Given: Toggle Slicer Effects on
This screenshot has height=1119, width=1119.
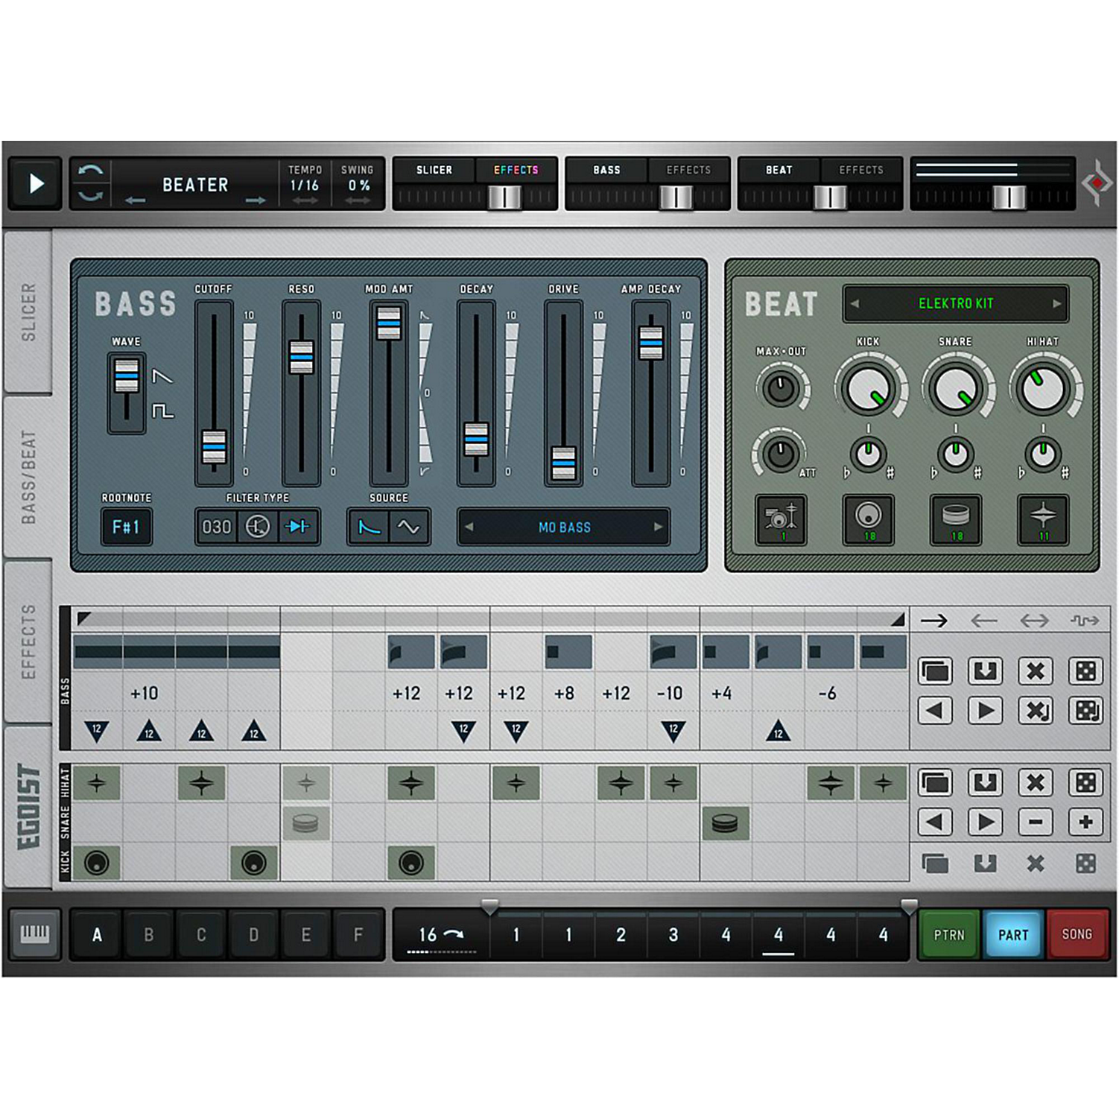Looking at the screenshot, I should pyautogui.click(x=516, y=170).
